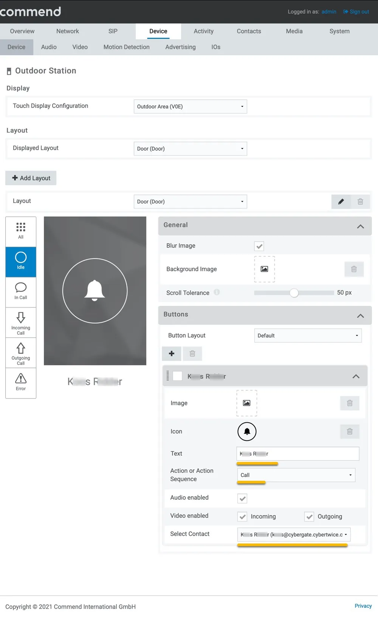The height and width of the screenshot is (625, 378).
Task: Click the Add Layout button
Action: pos(31,178)
